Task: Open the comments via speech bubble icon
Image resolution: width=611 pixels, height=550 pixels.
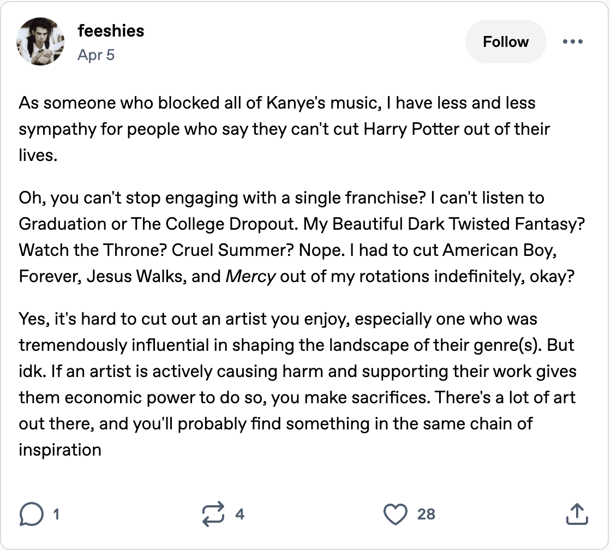Action: coord(31,514)
